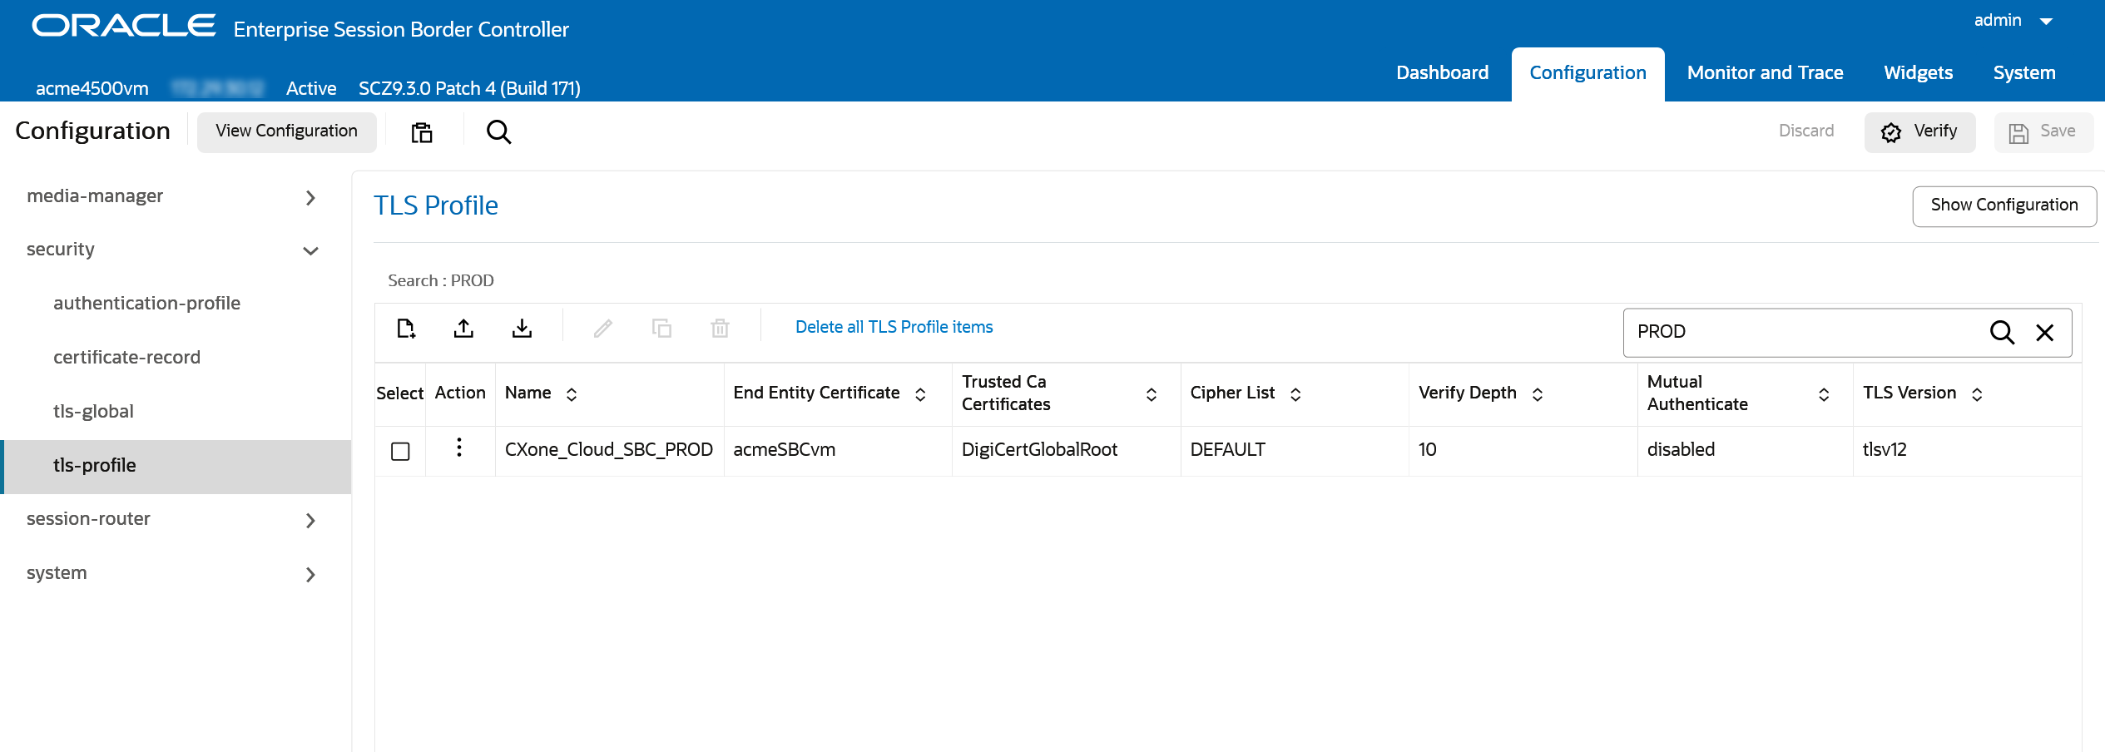Image resolution: width=2105 pixels, height=752 pixels.
Task: Open the admin user dropdown
Action: point(2046,22)
